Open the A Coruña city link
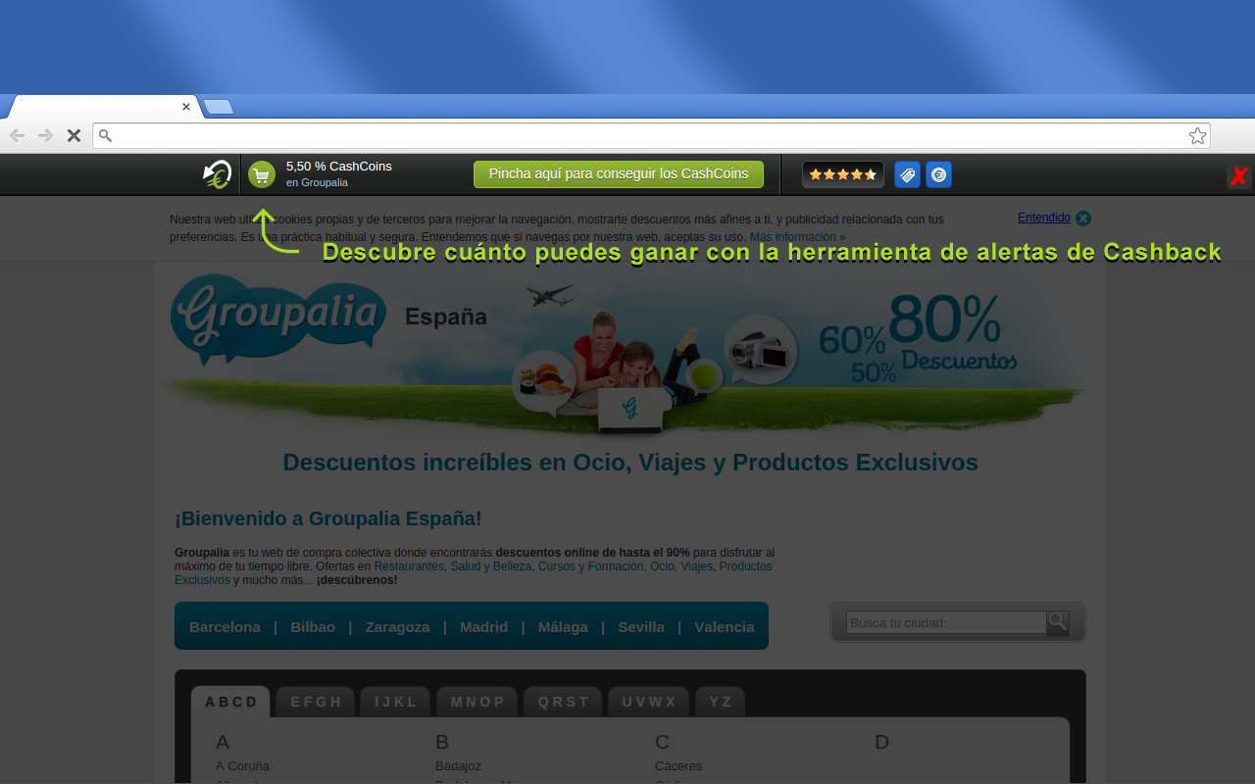This screenshot has width=1255, height=784. click(x=242, y=766)
